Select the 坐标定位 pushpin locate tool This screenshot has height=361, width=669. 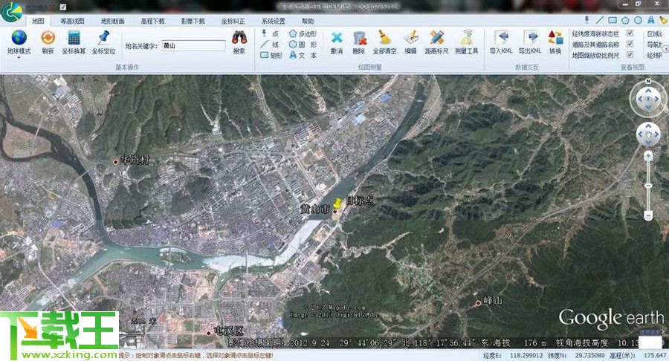pyautogui.click(x=103, y=42)
